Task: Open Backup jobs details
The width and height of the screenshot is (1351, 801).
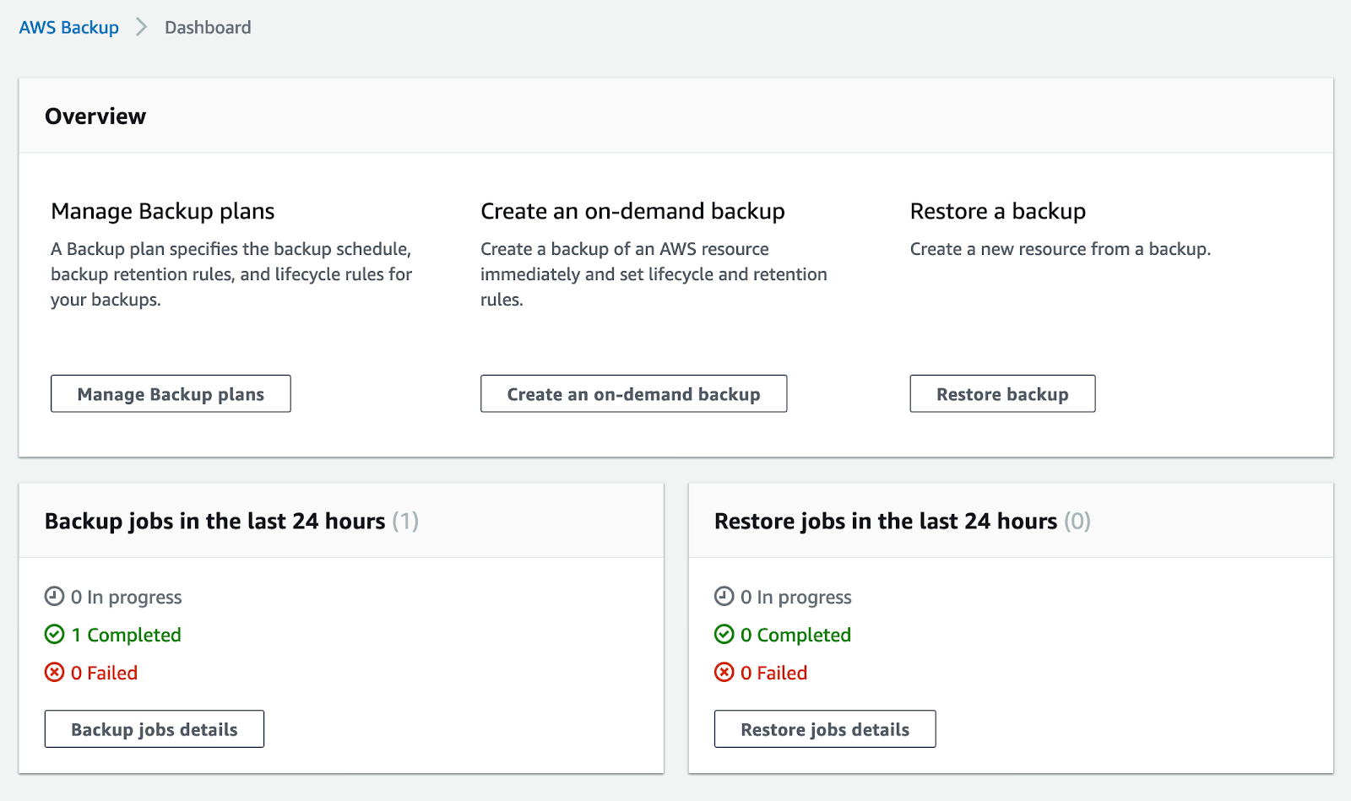Action: (x=155, y=729)
